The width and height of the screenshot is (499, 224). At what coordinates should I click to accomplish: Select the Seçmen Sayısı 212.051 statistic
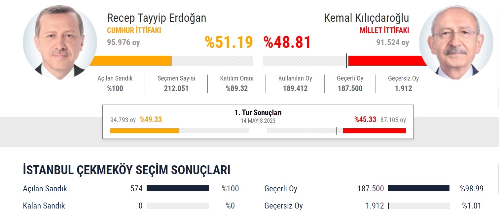(x=176, y=84)
